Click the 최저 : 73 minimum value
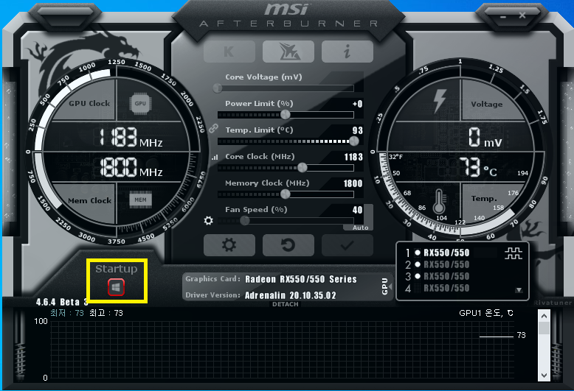 pos(67,313)
